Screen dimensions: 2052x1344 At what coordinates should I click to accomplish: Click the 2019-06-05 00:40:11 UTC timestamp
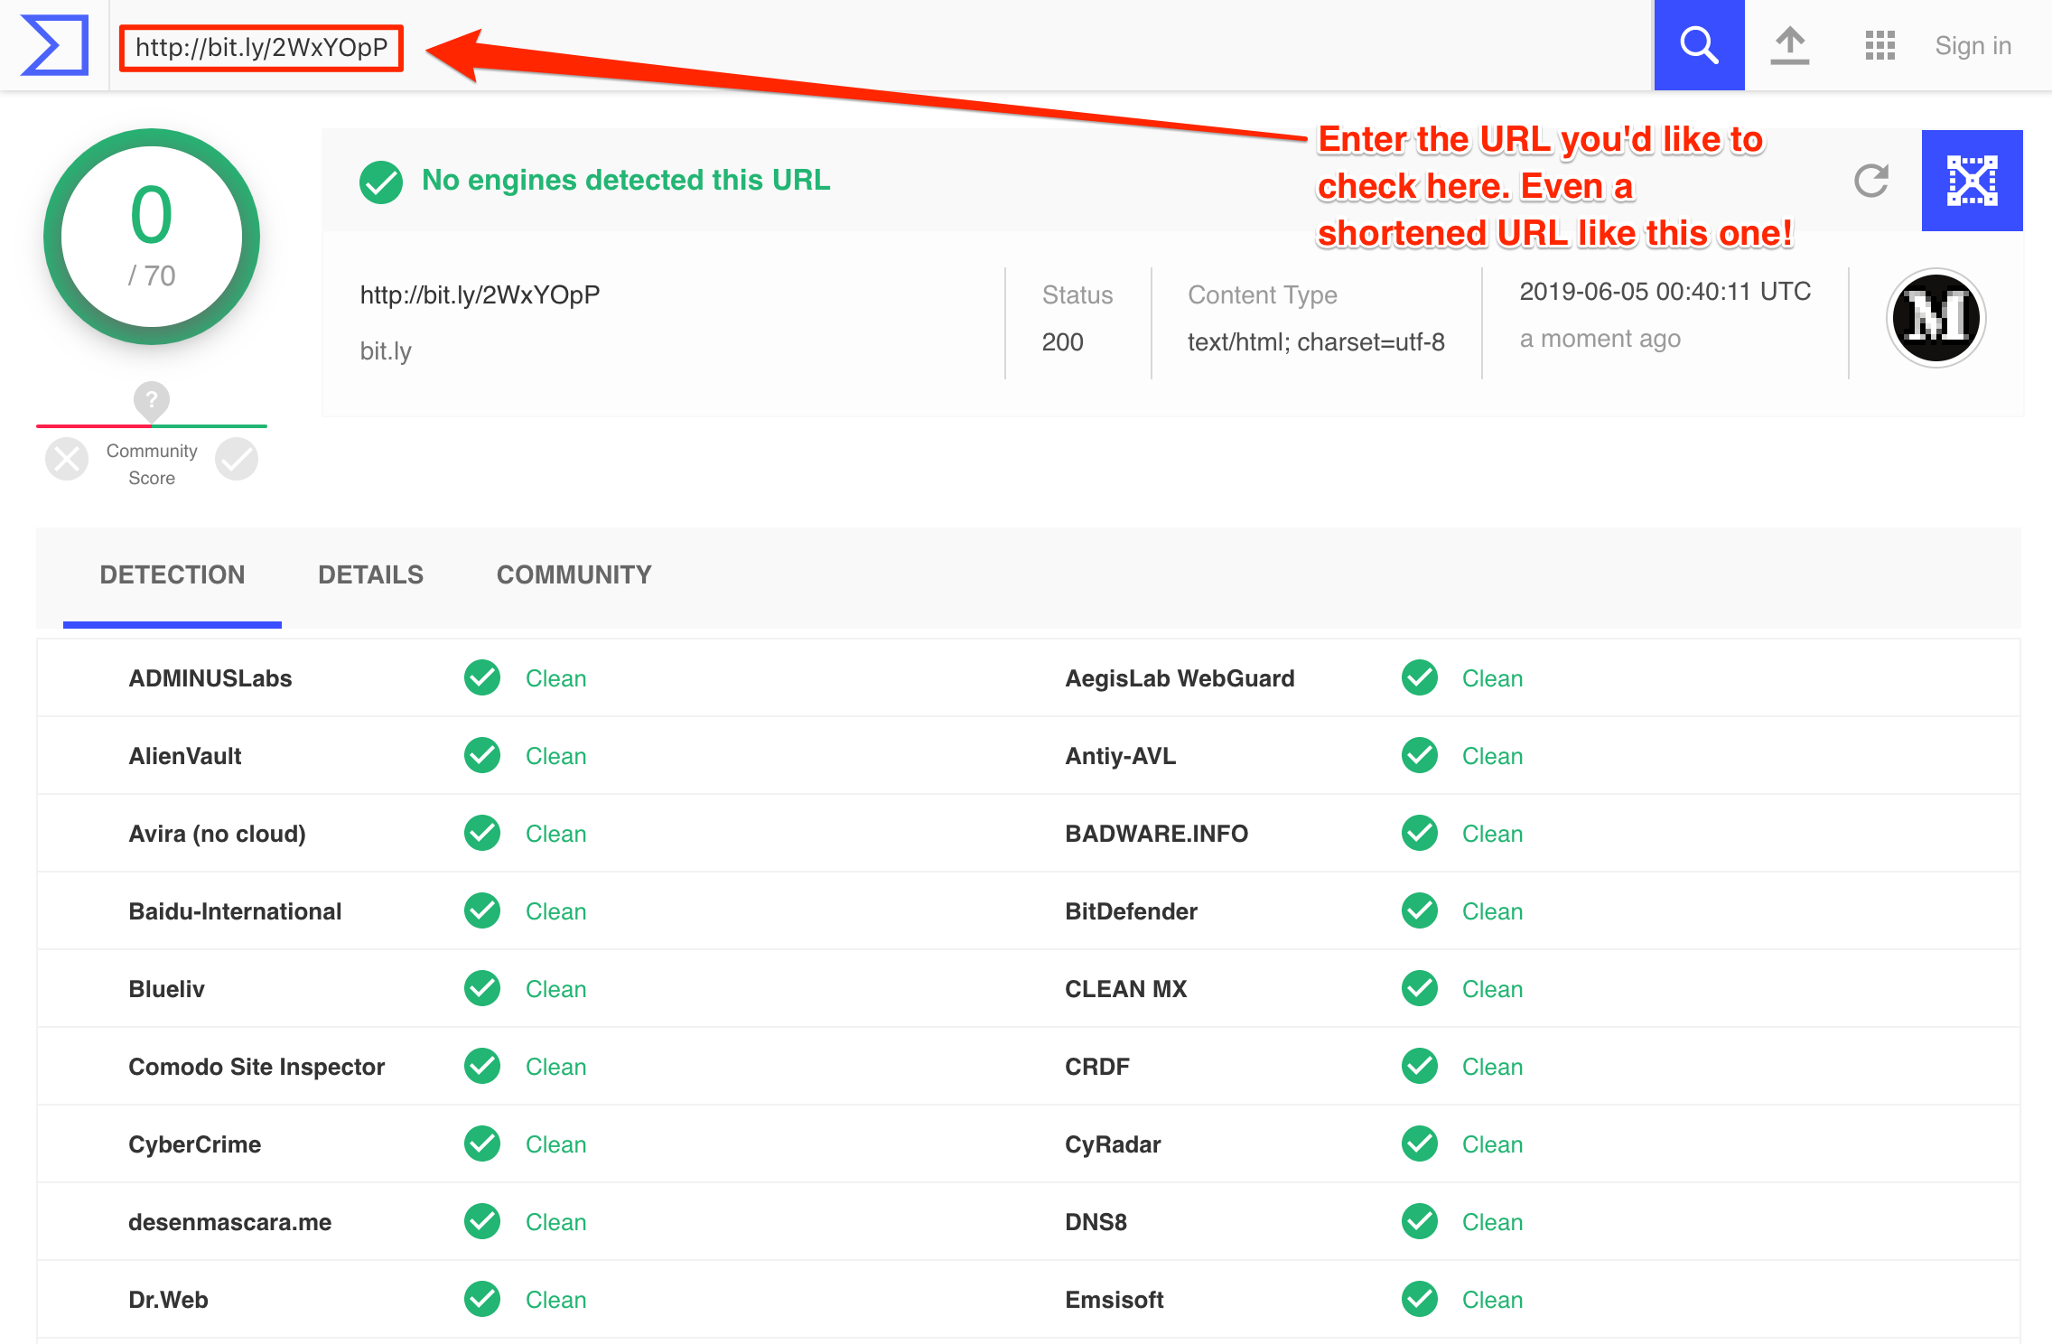1665,292
